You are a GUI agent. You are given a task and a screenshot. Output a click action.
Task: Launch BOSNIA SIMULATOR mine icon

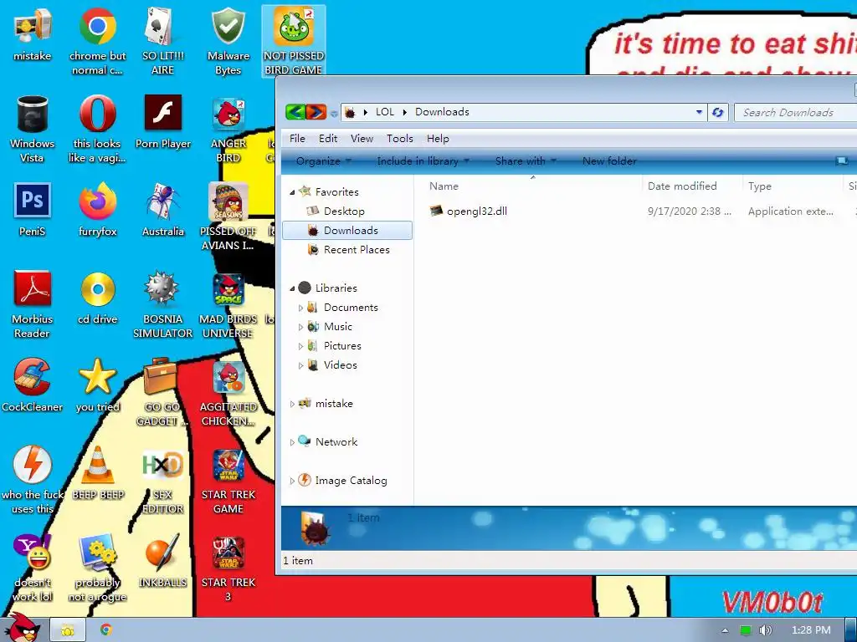coord(163,304)
